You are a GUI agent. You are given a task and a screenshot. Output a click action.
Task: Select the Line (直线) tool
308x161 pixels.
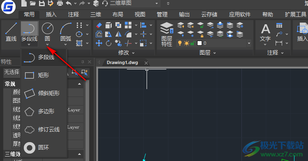tap(11, 32)
